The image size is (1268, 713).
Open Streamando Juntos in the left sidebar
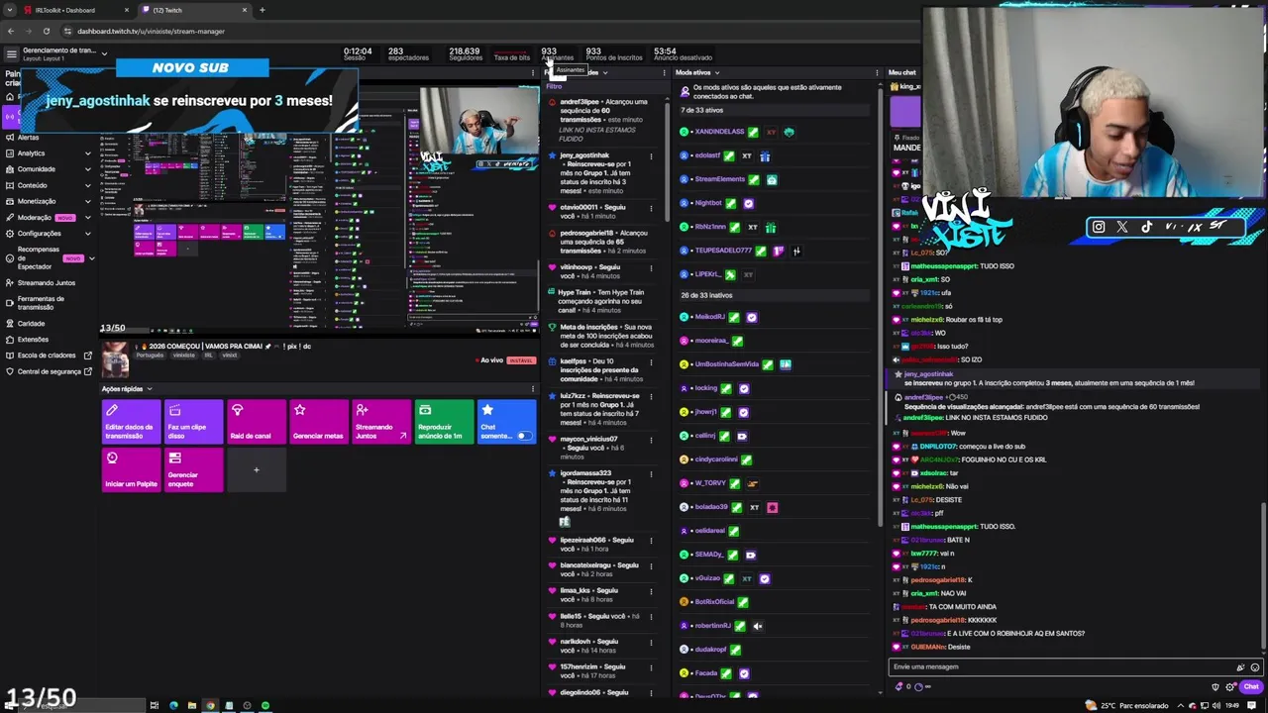pyautogui.click(x=46, y=282)
